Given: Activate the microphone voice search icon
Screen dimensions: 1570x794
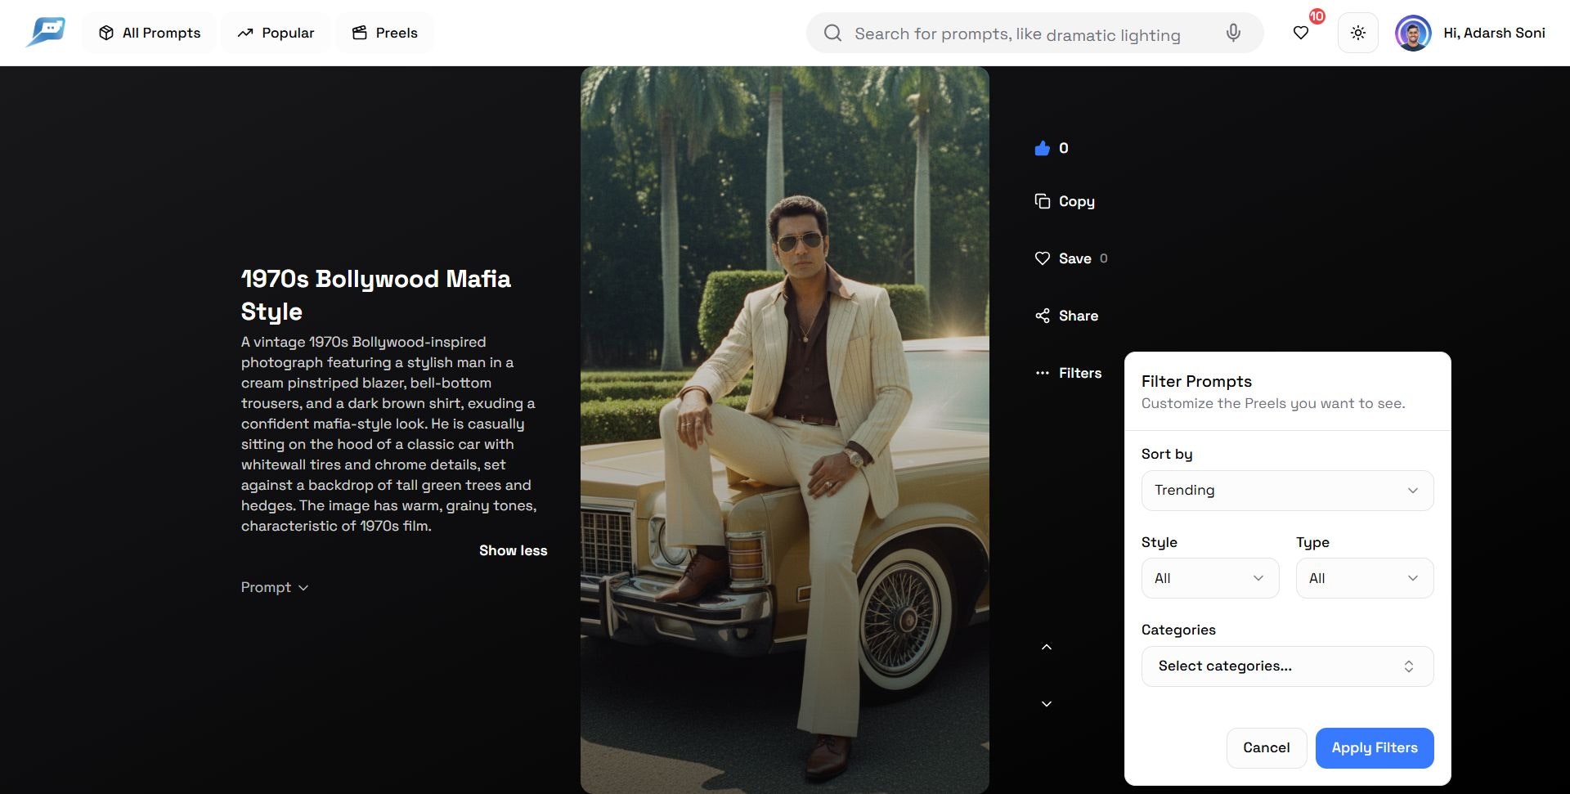Looking at the screenshot, I should pyautogui.click(x=1232, y=33).
